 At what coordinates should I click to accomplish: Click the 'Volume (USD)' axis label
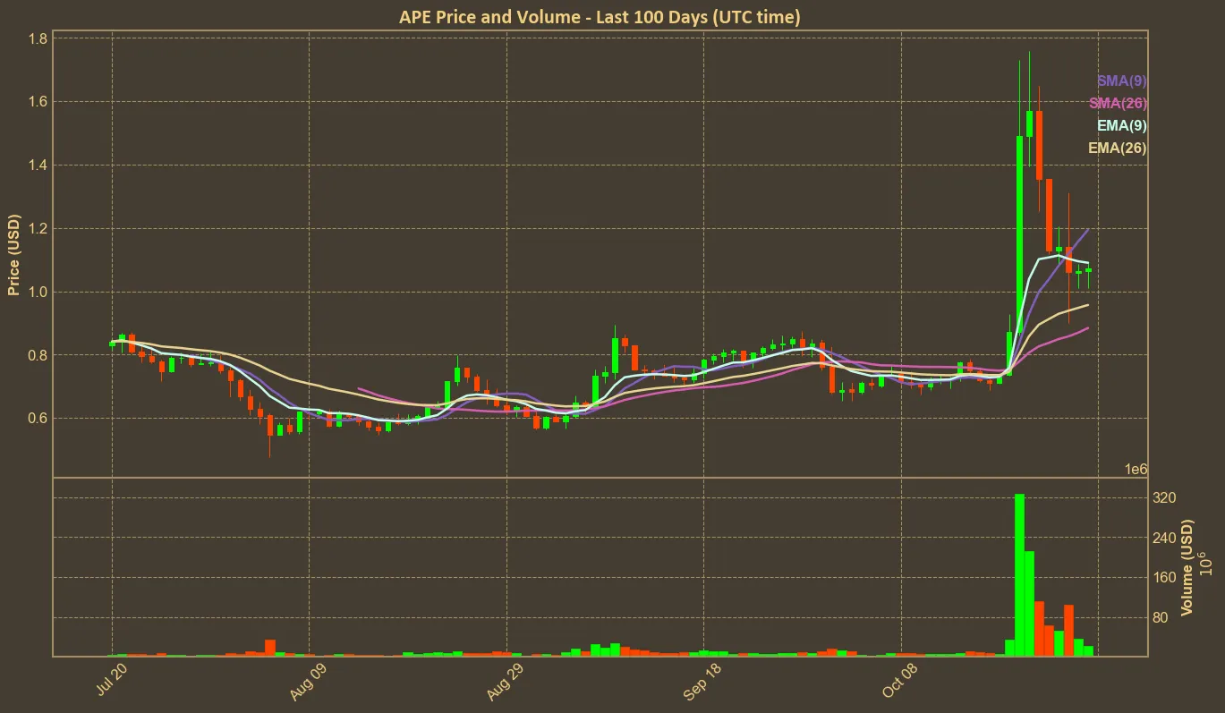tap(1187, 567)
